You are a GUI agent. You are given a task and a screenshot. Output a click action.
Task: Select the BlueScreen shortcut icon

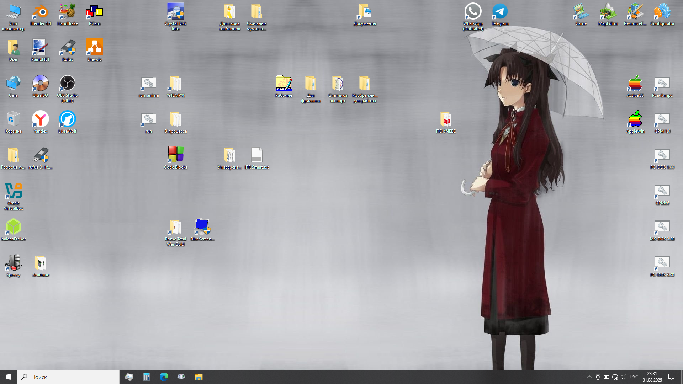point(202,230)
